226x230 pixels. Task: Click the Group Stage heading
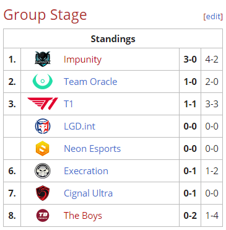[x=45, y=15]
